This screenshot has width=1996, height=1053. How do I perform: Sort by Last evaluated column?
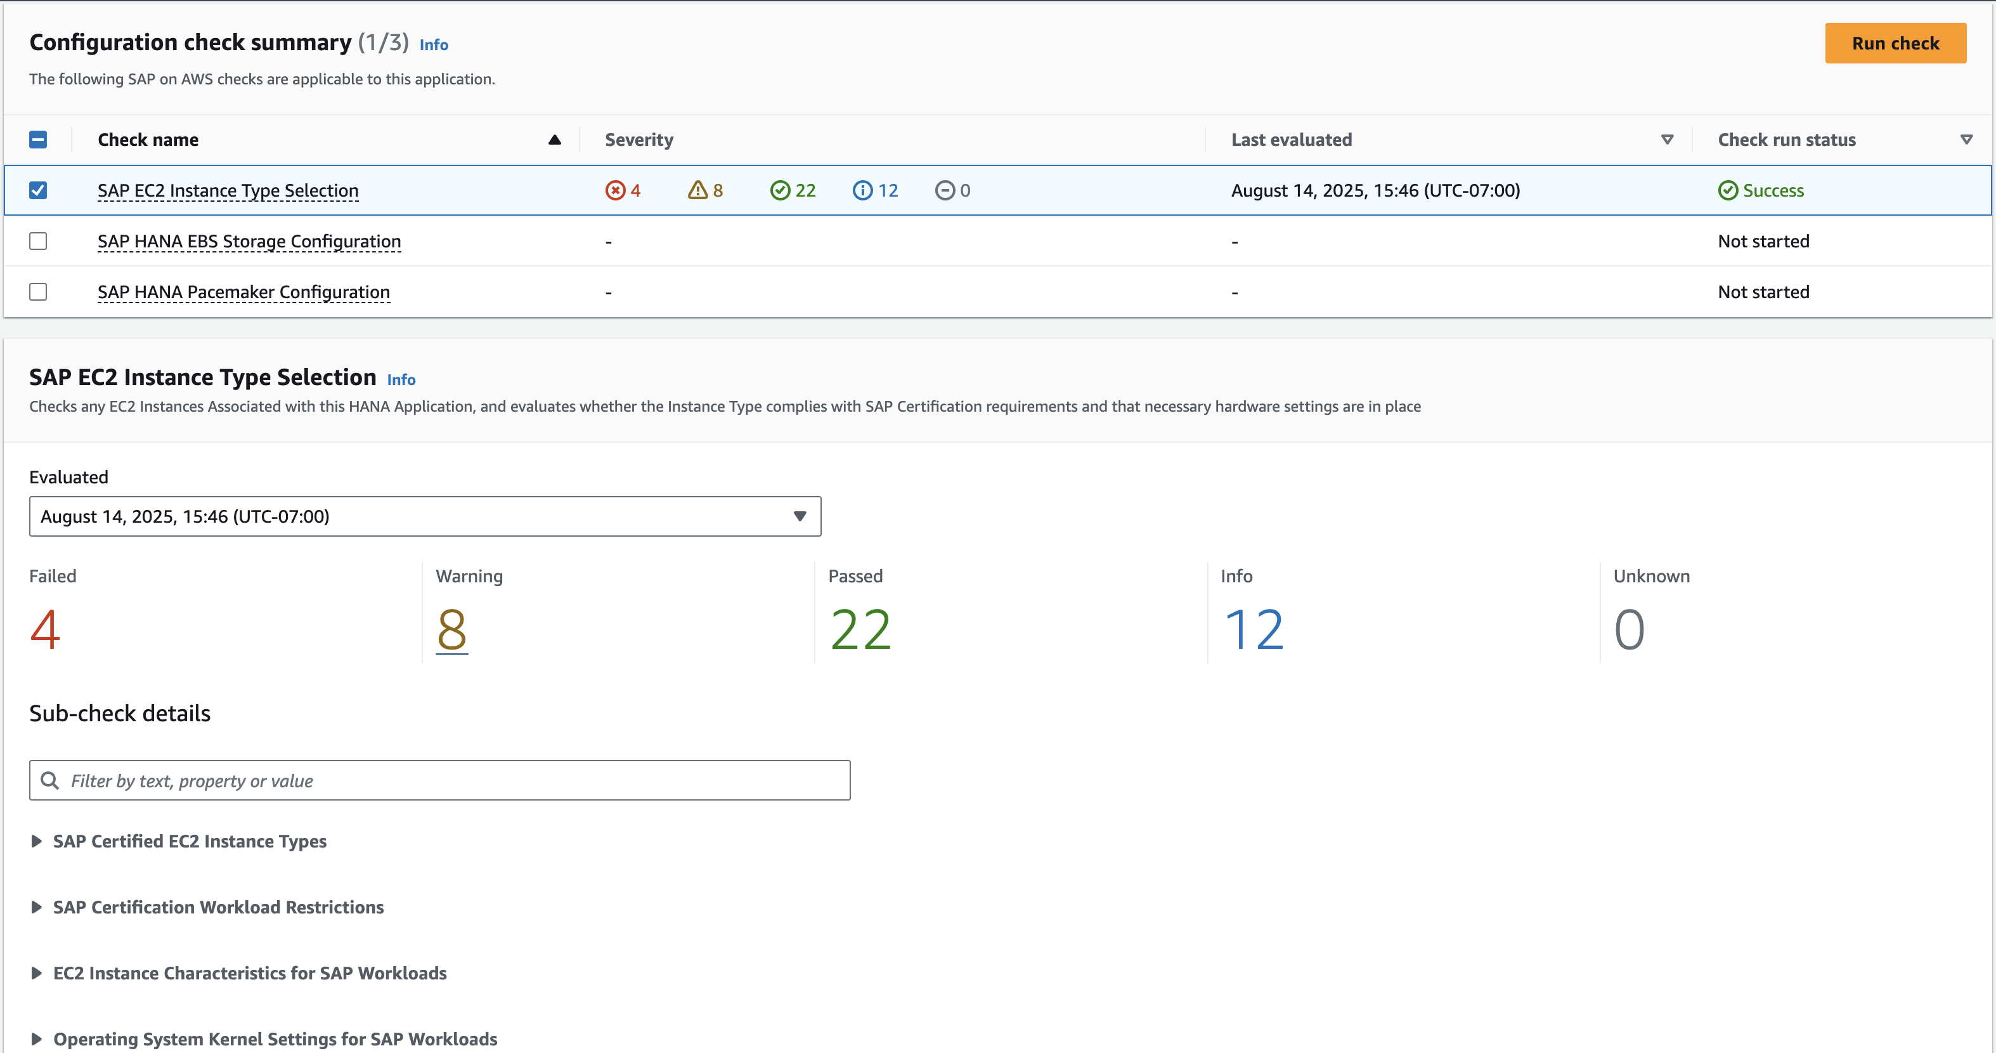pos(1667,140)
